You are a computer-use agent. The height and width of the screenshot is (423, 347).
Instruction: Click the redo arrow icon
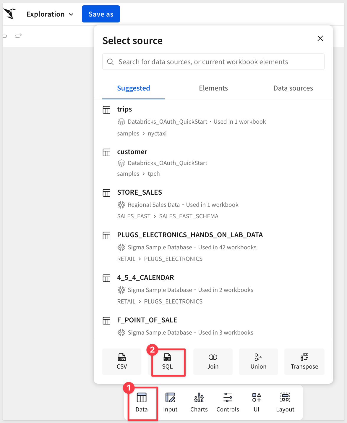(18, 36)
